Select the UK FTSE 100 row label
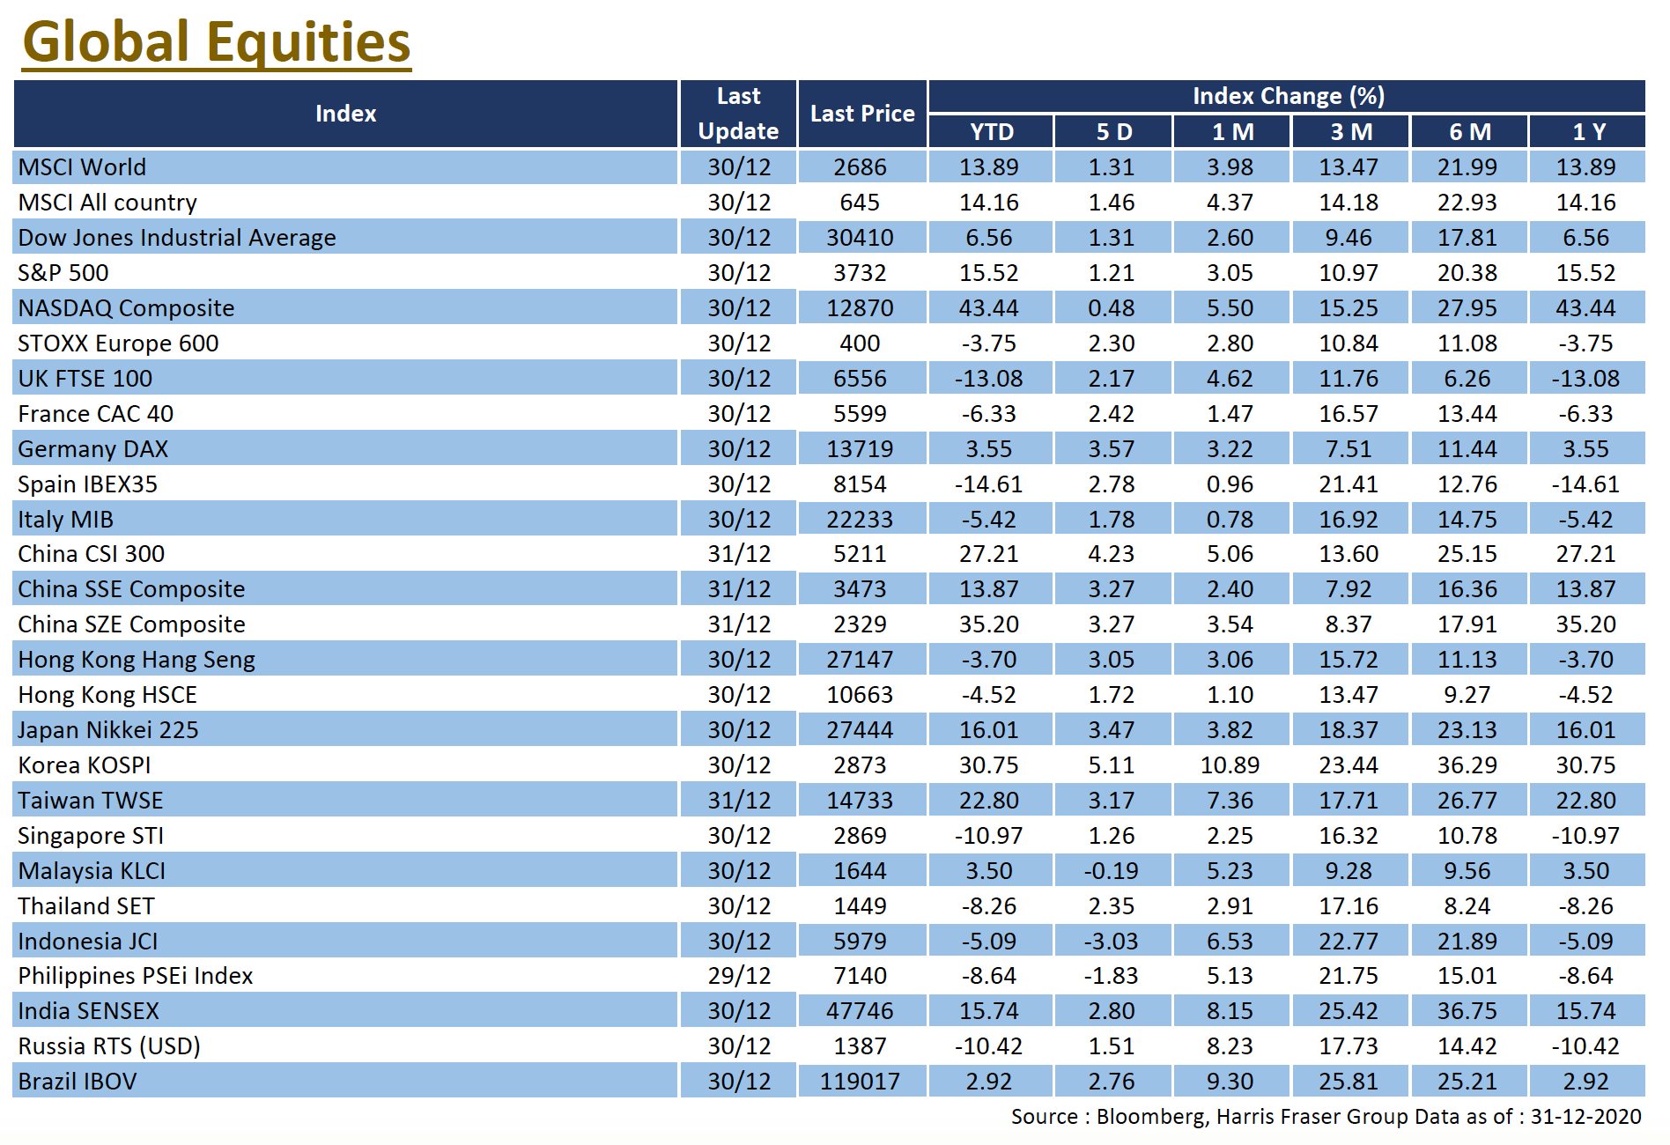The width and height of the screenshot is (1670, 1145). tap(85, 379)
